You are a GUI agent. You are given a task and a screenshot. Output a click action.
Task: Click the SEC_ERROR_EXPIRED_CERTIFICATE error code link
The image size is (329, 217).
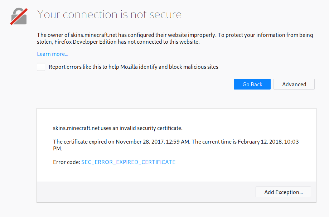129,162
